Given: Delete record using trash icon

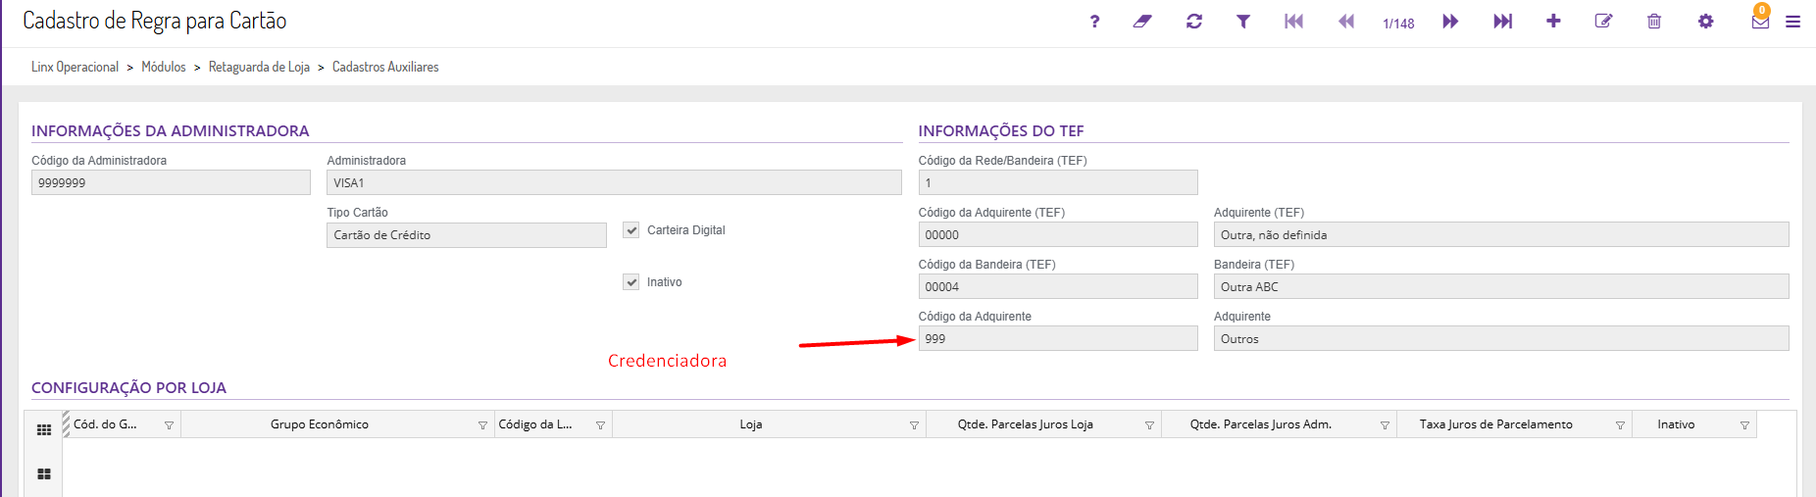Looking at the screenshot, I should [x=1654, y=22].
